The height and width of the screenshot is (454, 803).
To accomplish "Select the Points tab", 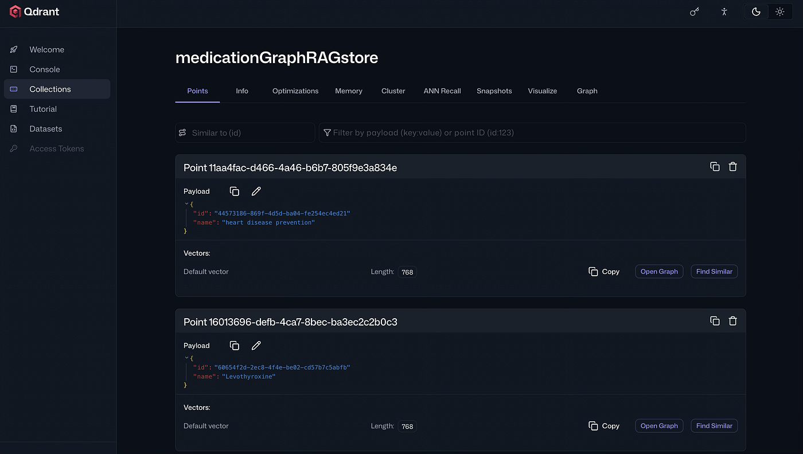I will (197, 91).
